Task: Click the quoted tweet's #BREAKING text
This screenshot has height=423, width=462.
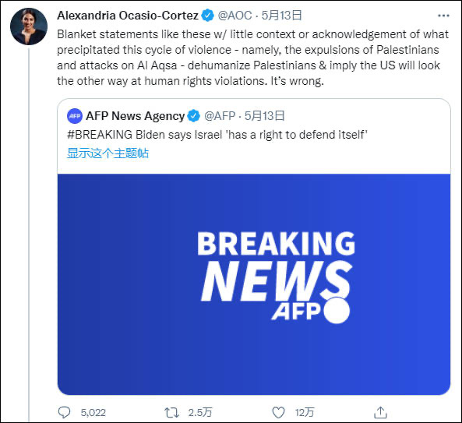Action: point(100,135)
